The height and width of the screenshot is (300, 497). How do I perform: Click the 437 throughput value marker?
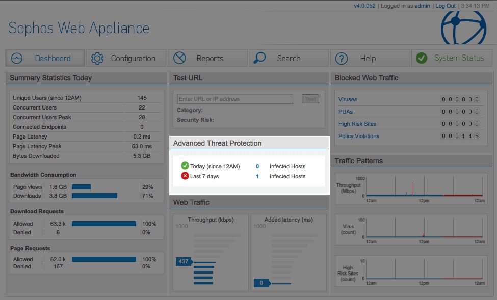(184, 262)
